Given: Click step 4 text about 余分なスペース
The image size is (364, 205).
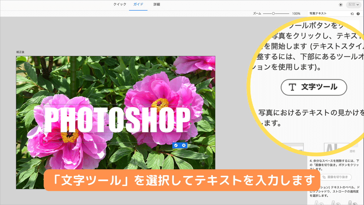Looking at the screenshot, I should (335, 164).
